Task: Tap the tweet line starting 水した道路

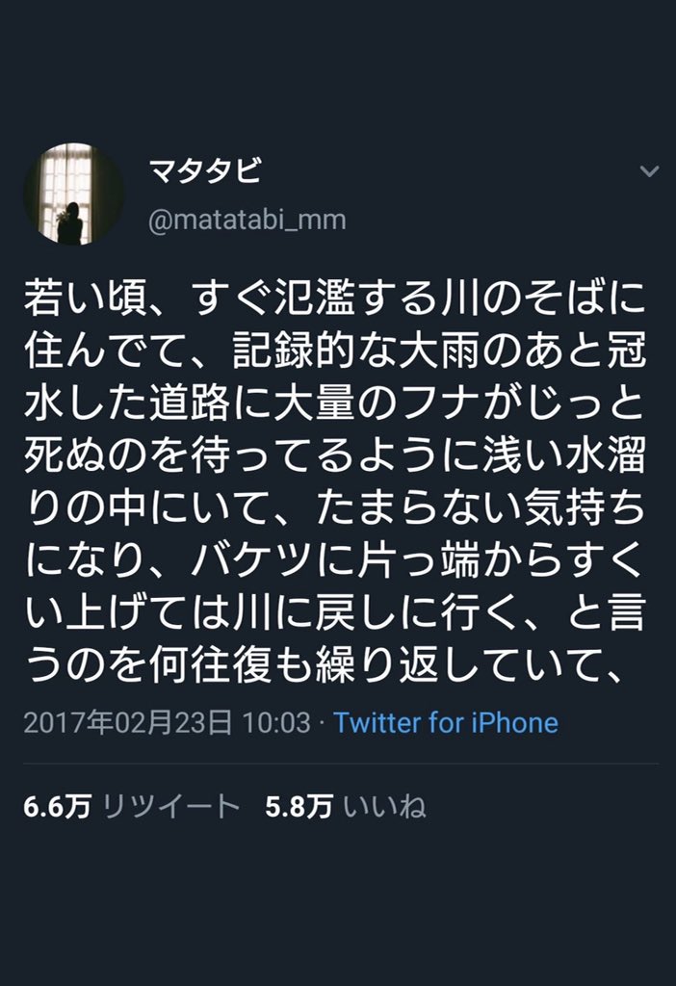Action: click(x=335, y=403)
